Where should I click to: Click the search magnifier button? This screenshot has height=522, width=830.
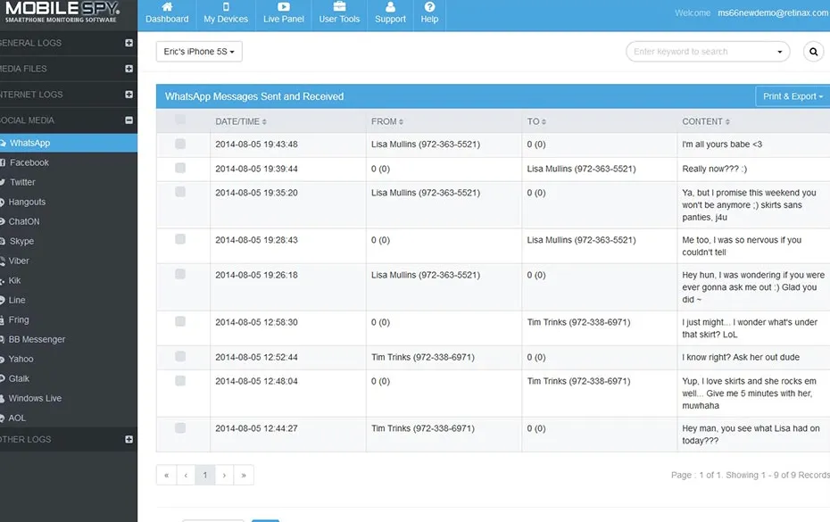click(x=814, y=52)
